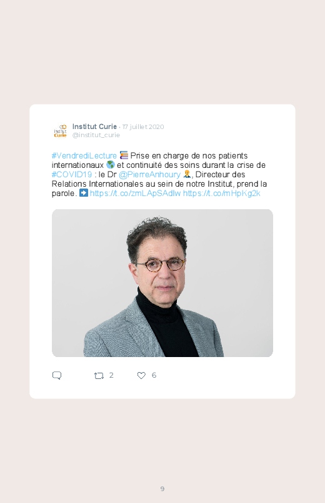Follow the https://t.co/zmLApSAdlw link
This screenshot has height=503, width=325.
point(135,193)
